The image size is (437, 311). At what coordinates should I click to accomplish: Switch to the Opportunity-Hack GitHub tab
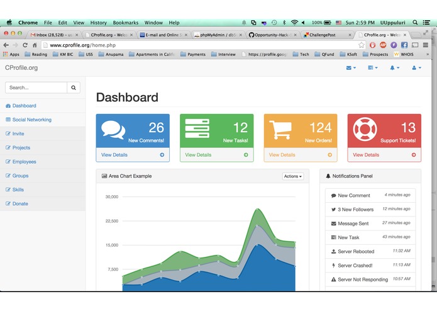pyautogui.click(x=272, y=35)
